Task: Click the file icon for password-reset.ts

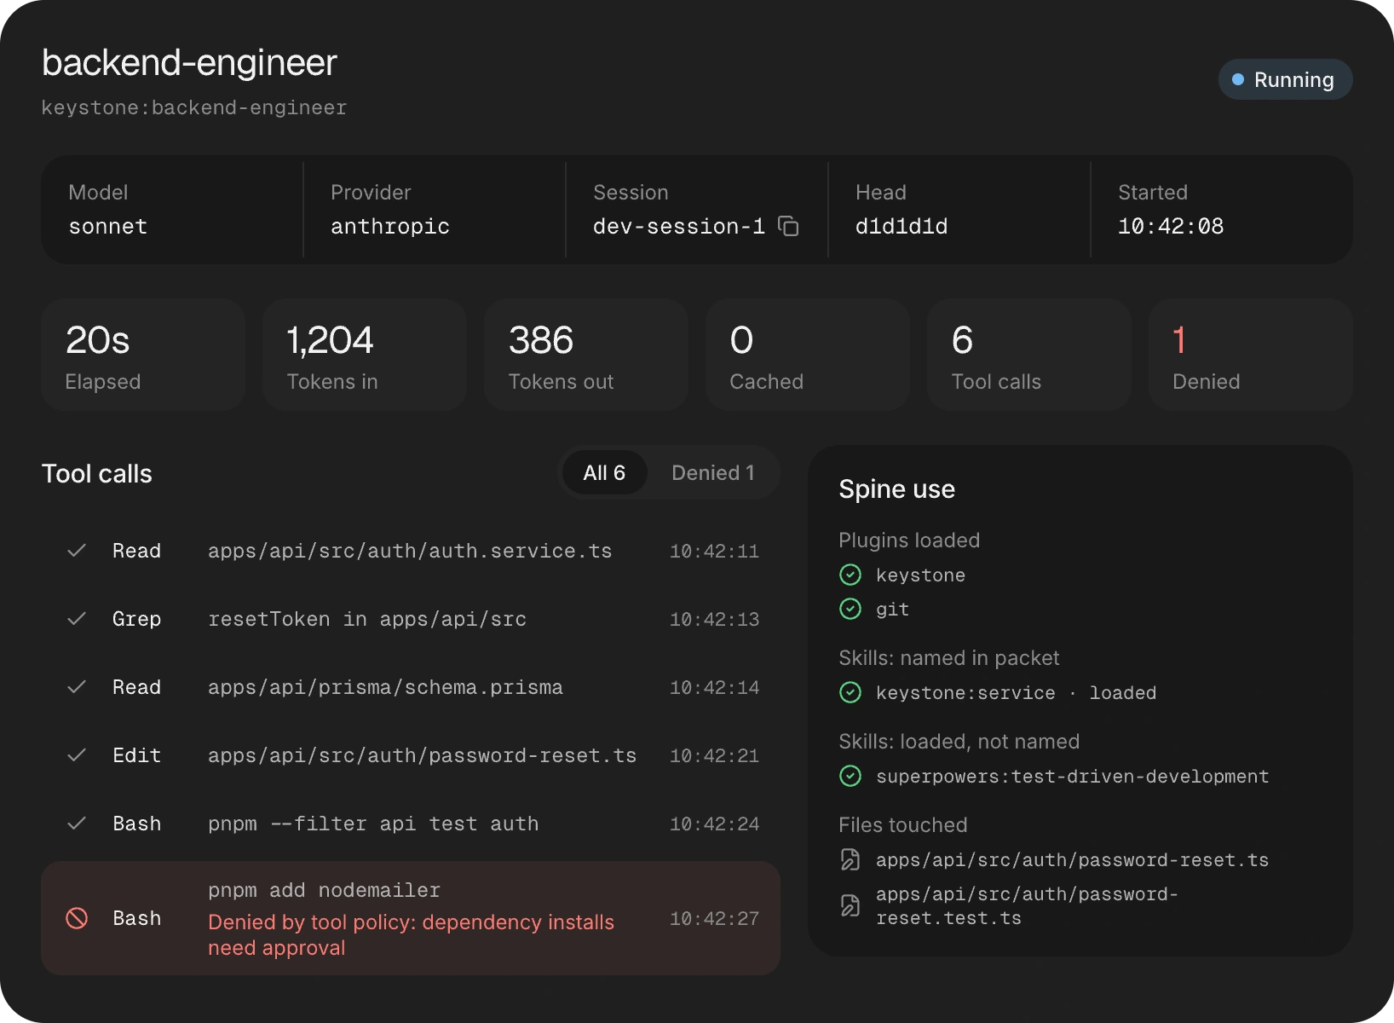Action: point(850,859)
